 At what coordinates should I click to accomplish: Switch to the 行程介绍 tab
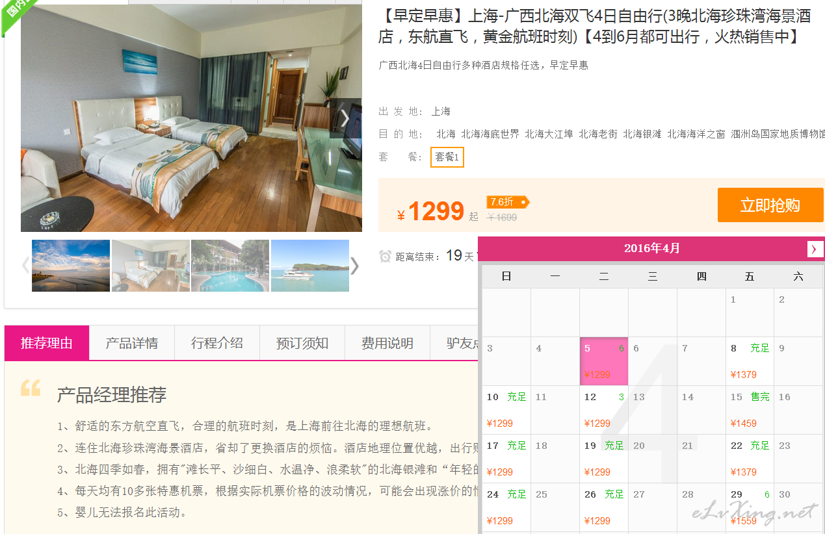point(217,343)
